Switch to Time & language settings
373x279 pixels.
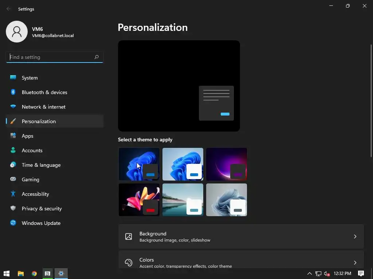pos(55,165)
